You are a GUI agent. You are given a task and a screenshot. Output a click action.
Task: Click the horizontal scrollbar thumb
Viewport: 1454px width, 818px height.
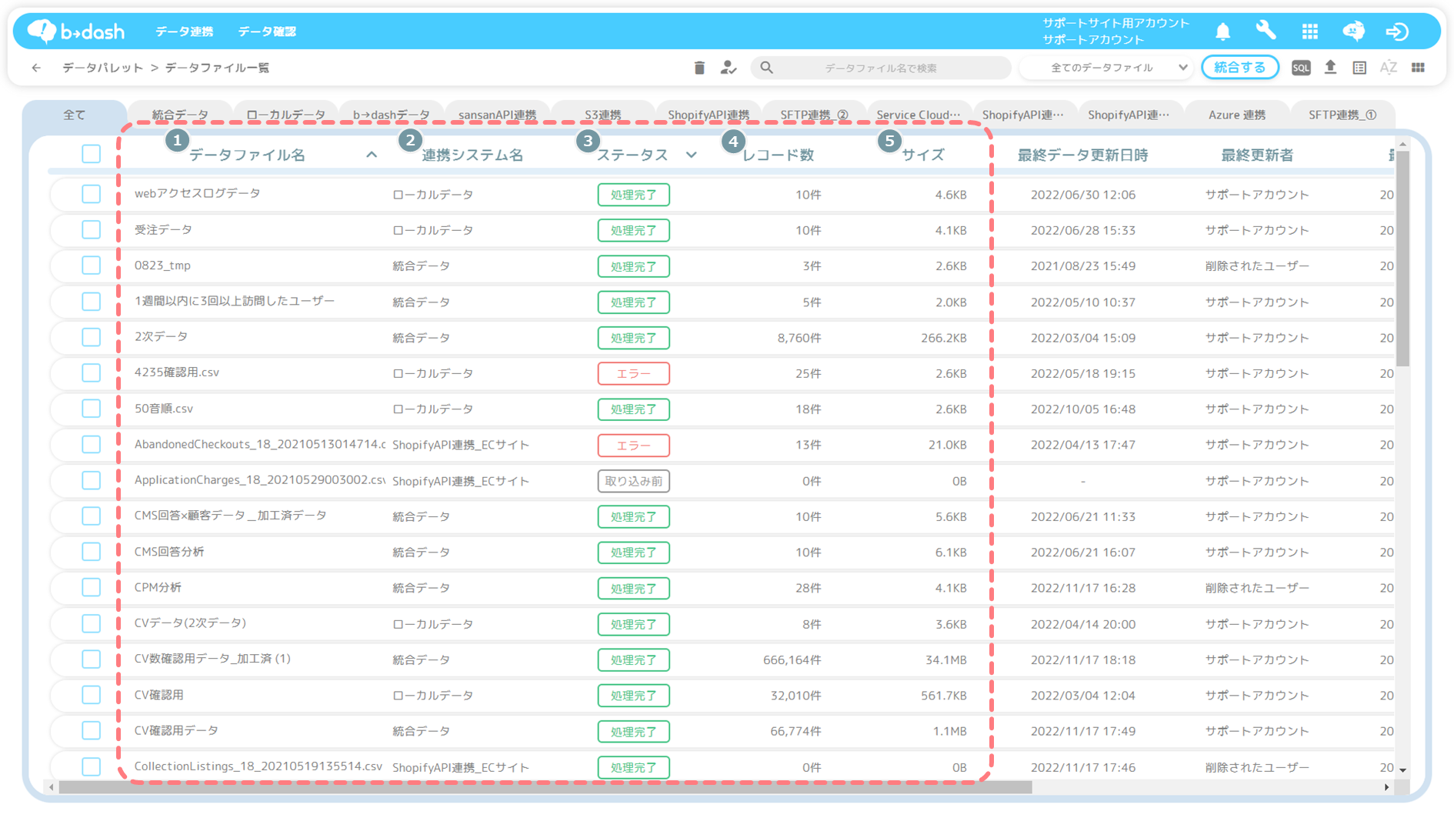tap(545, 787)
